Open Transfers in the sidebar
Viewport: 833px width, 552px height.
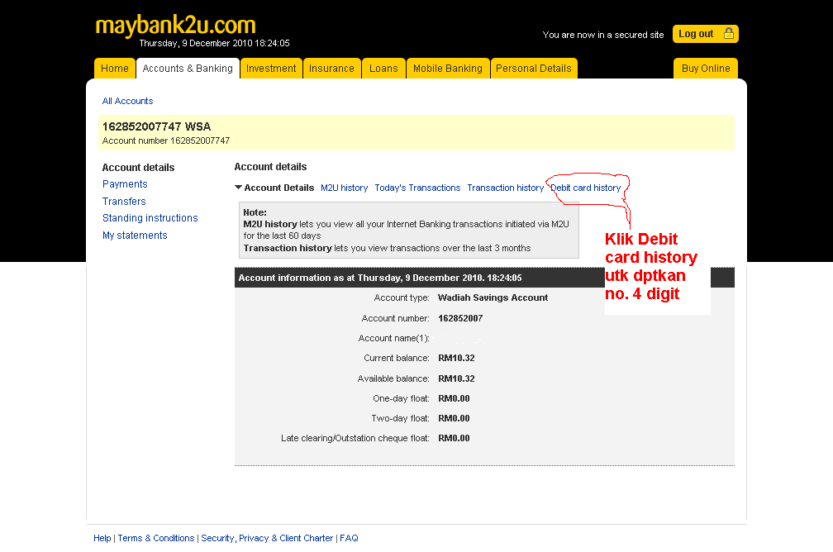[x=124, y=202]
